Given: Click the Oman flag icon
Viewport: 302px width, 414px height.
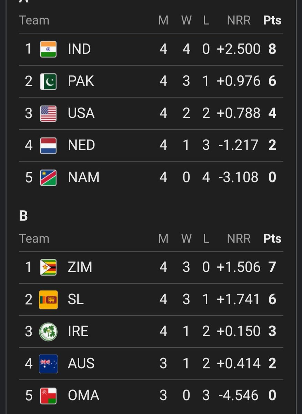Looking at the screenshot, I should coord(48,396).
